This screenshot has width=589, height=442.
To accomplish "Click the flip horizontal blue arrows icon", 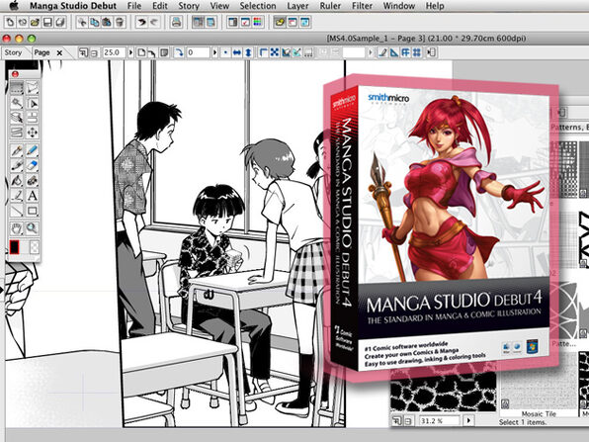I will [236, 52].
